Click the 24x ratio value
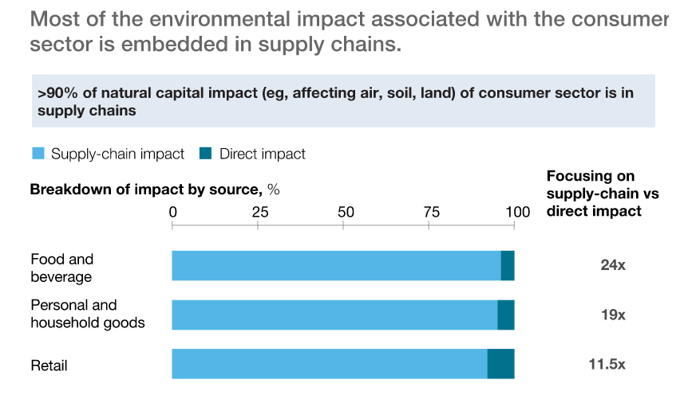Screen dimensions: 684x399 point(613,265)
